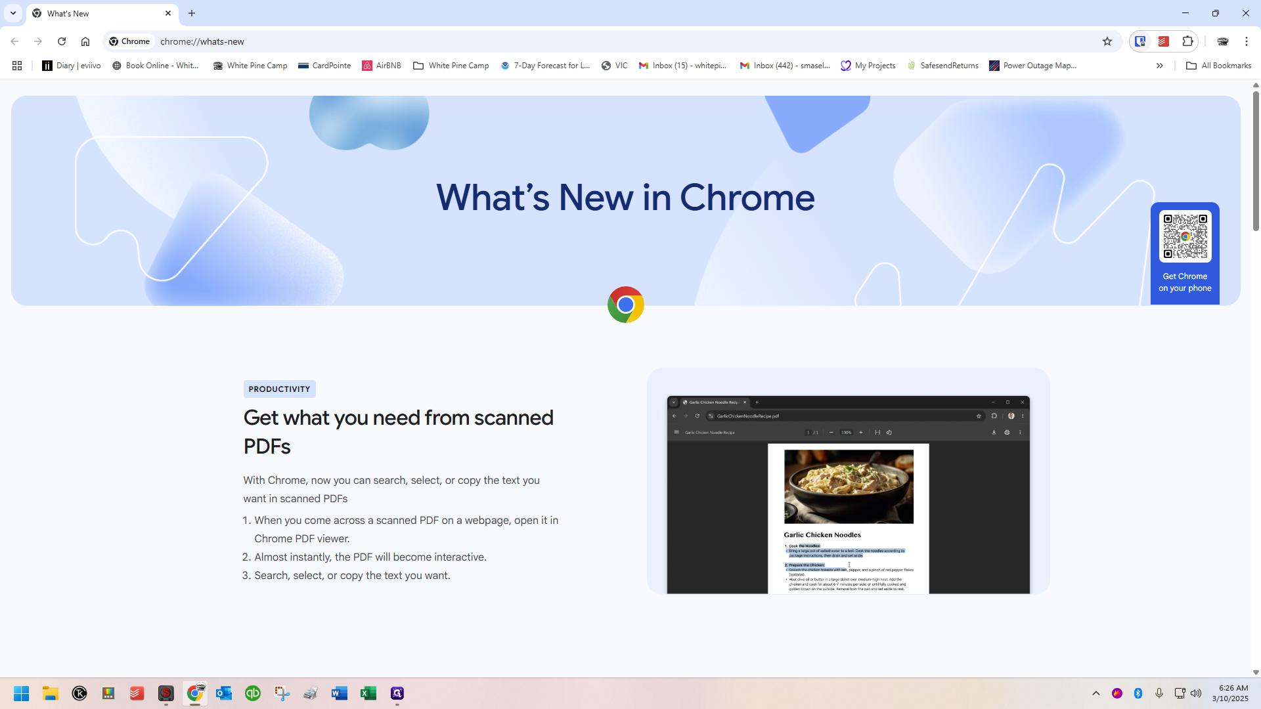Open the 7-Day Forecast bookmark
Viewport: 1261px width, 709px height.
coord(545,66)
